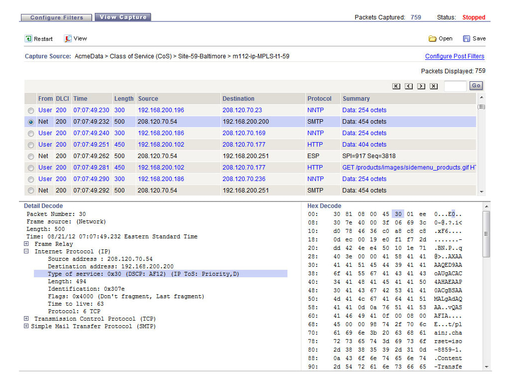This screenshot has height=383, width=511.
Task: Sort by Length column header
Action: (x=124, y=99)
